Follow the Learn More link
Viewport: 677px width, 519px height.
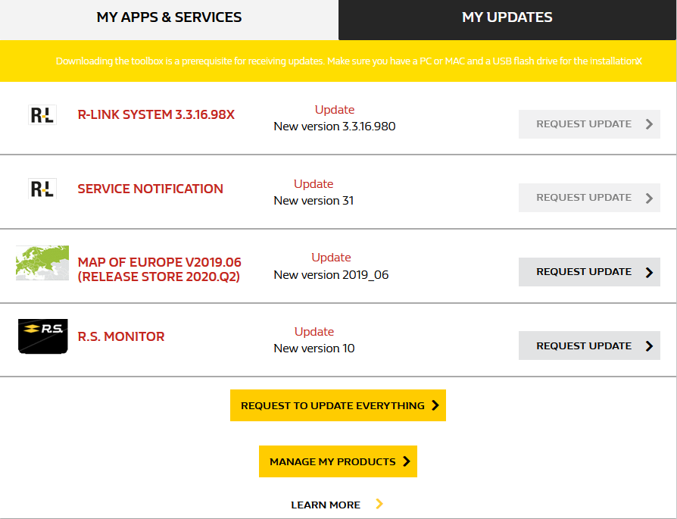[x=326, y=505]
